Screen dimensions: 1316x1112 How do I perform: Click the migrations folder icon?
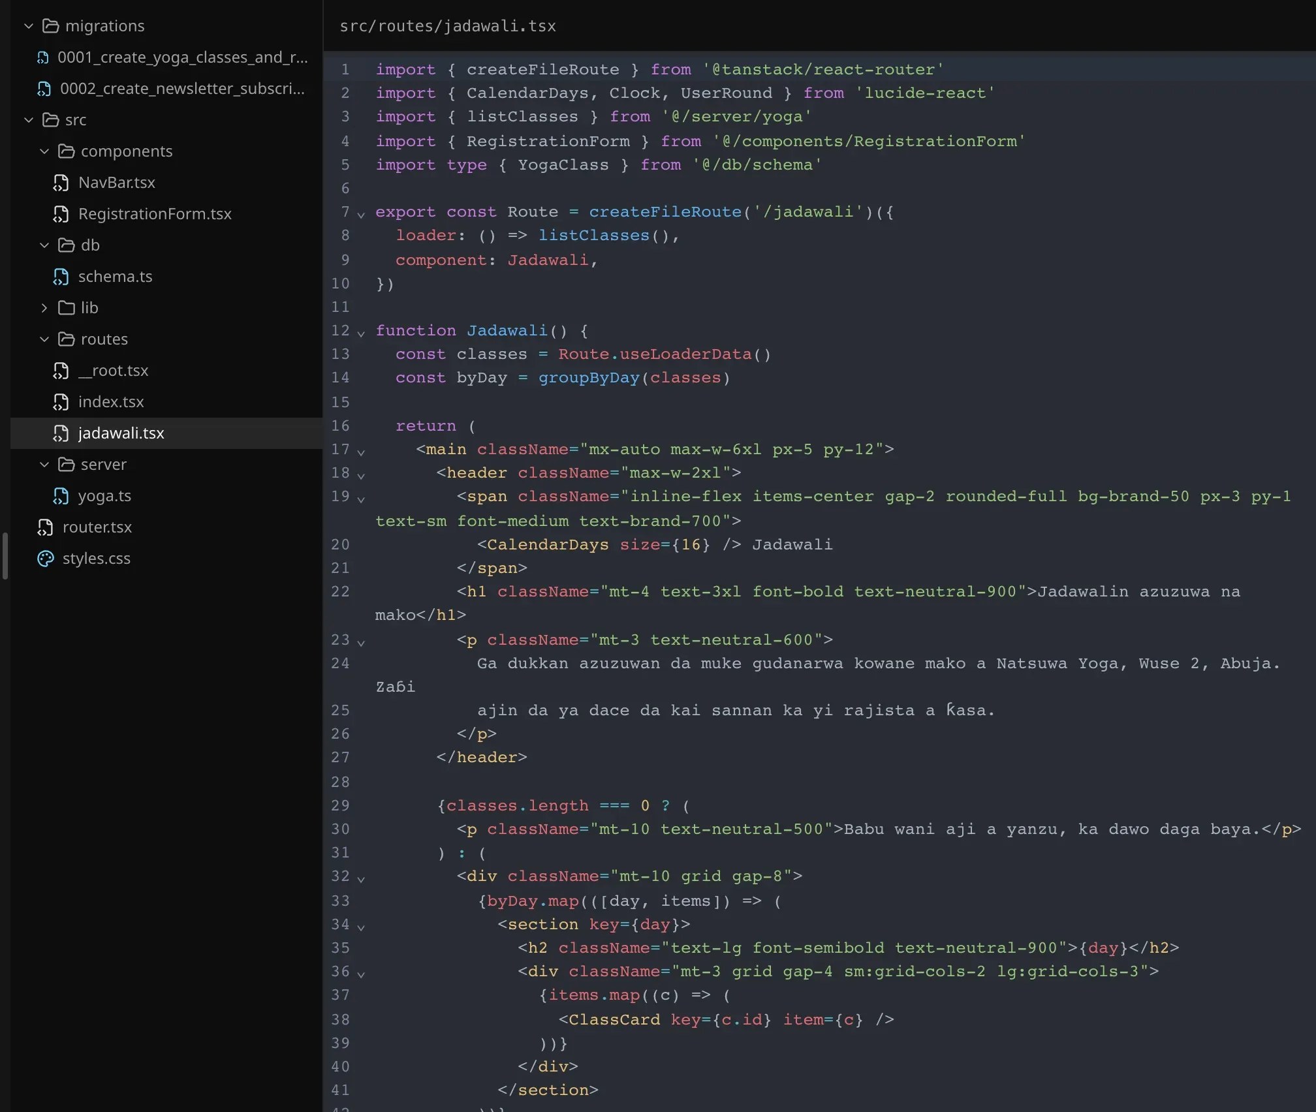[x=50, y=26]
